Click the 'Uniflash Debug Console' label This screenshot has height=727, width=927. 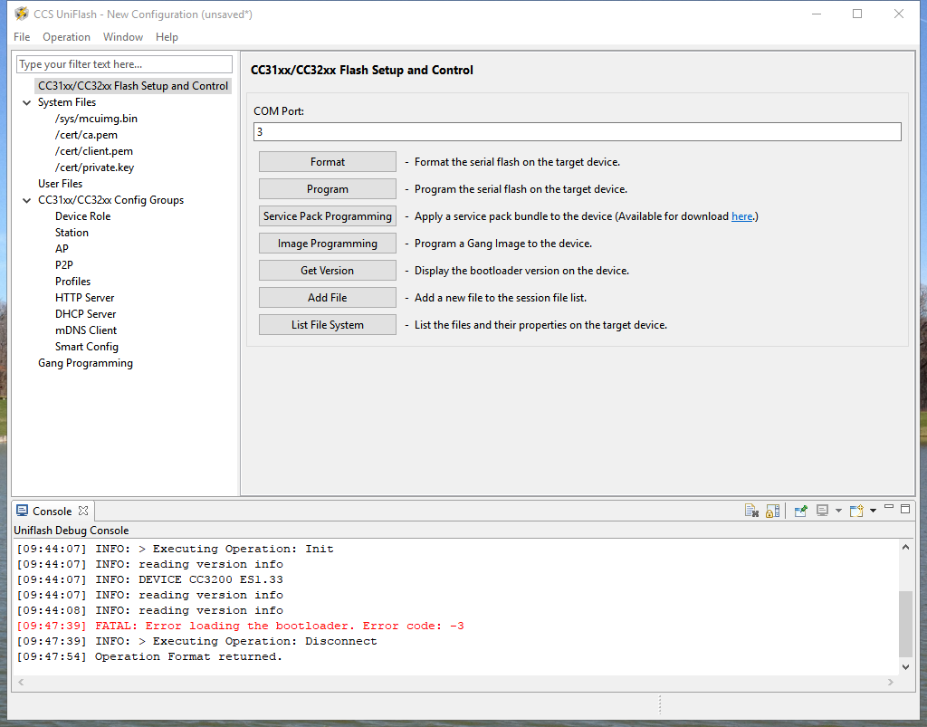72,531
